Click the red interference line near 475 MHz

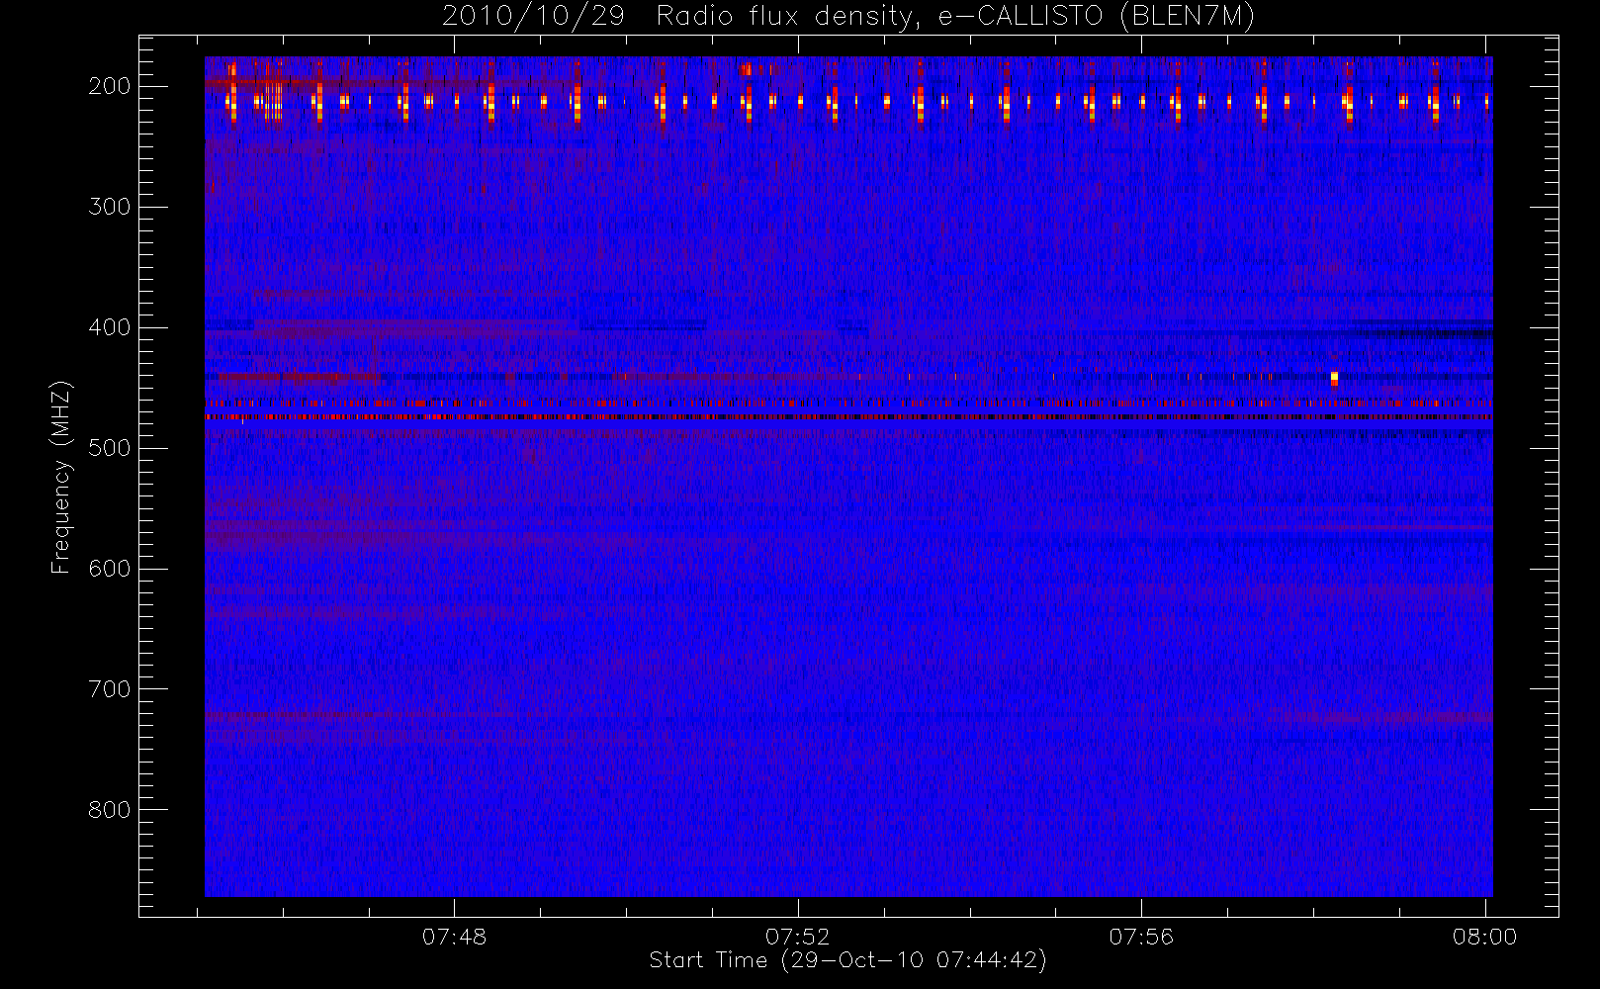(x=848, y=417)
